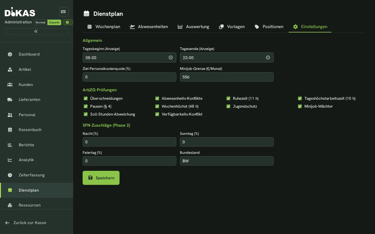Select the Einstellungen tab
The height and width of the screenshot is (234, 375).
(310, 27)
